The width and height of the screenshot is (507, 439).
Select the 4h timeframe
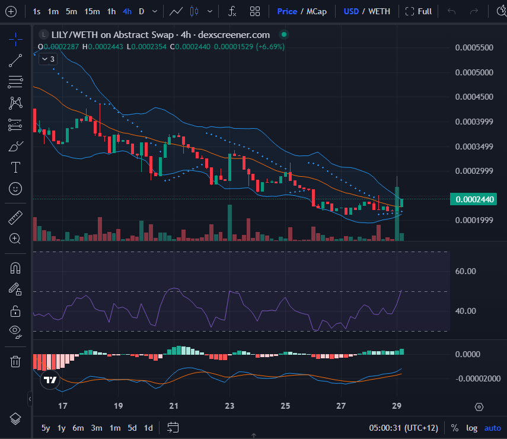click(127, 12)
